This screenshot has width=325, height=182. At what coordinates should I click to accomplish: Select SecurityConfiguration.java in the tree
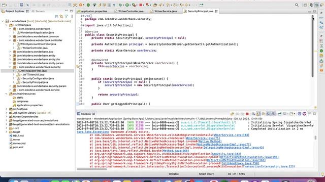click(38, 78)
